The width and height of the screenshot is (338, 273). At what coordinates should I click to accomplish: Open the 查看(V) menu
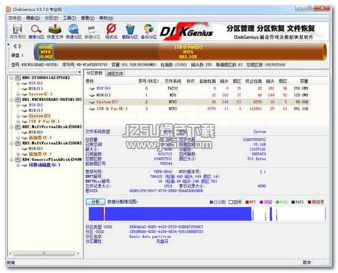tap(88, 18)
